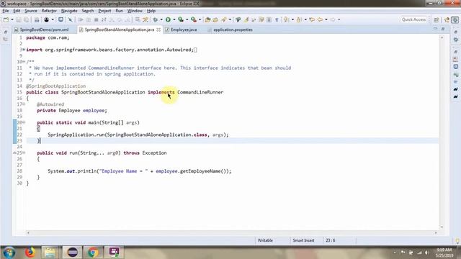Toggle Show Whitespace Characters
This screenshot has height=259, width=461.
[x=277, y=19]
